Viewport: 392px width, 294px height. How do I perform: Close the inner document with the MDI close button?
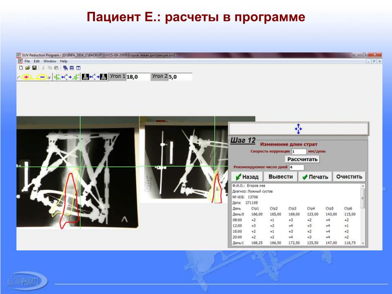(x=379, y=61)
